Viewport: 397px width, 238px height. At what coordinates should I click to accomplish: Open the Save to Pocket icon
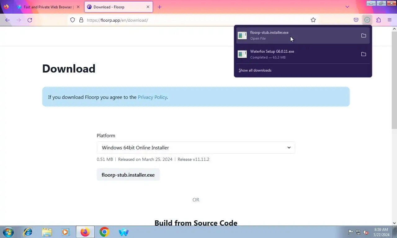[x=356, y=20]
